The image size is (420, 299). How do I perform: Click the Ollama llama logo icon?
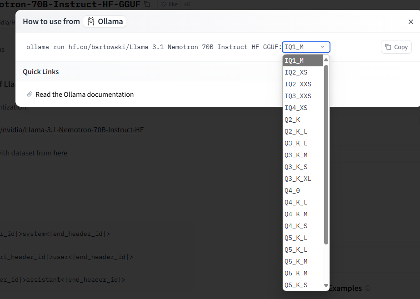(x=91, y=21)
